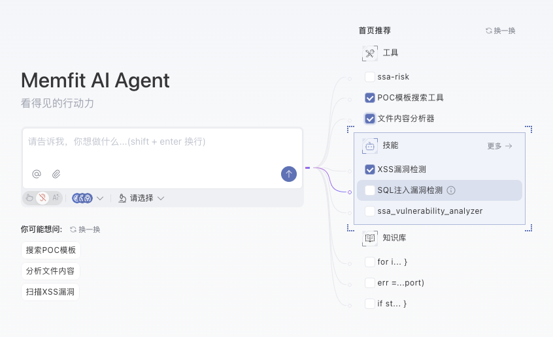The height and width of the screenshot is (337, 553).
Task: Click the 知识库 book section icon
Action: 370,239
